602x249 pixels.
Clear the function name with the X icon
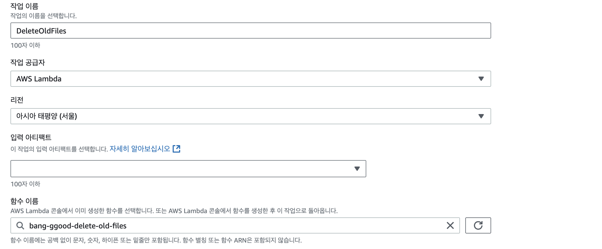450,225
